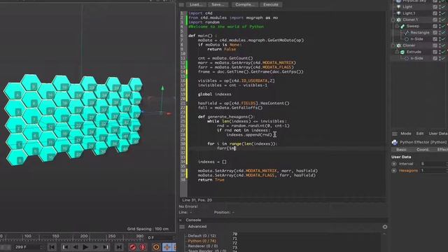This screenshot has height=252, width=448.
Task: Open the Attributes panel hamburger menu
Action: 395,134
